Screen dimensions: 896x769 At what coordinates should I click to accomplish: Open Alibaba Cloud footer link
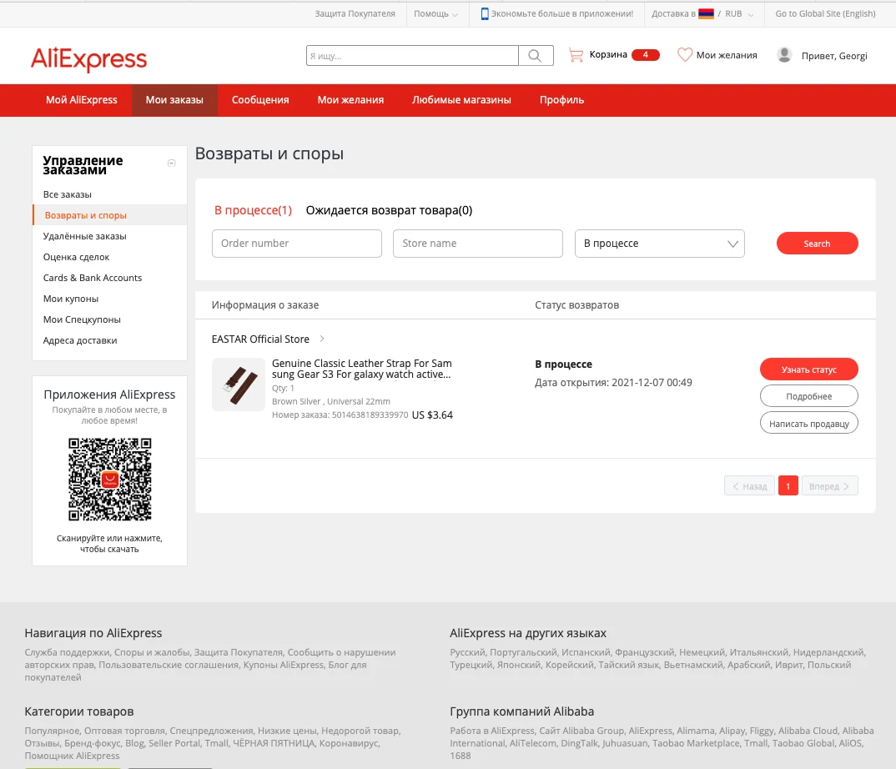808,731
